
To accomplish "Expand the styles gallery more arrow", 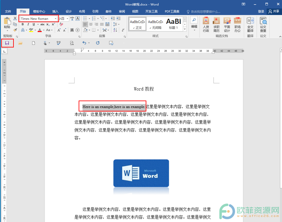I will 185,29.
